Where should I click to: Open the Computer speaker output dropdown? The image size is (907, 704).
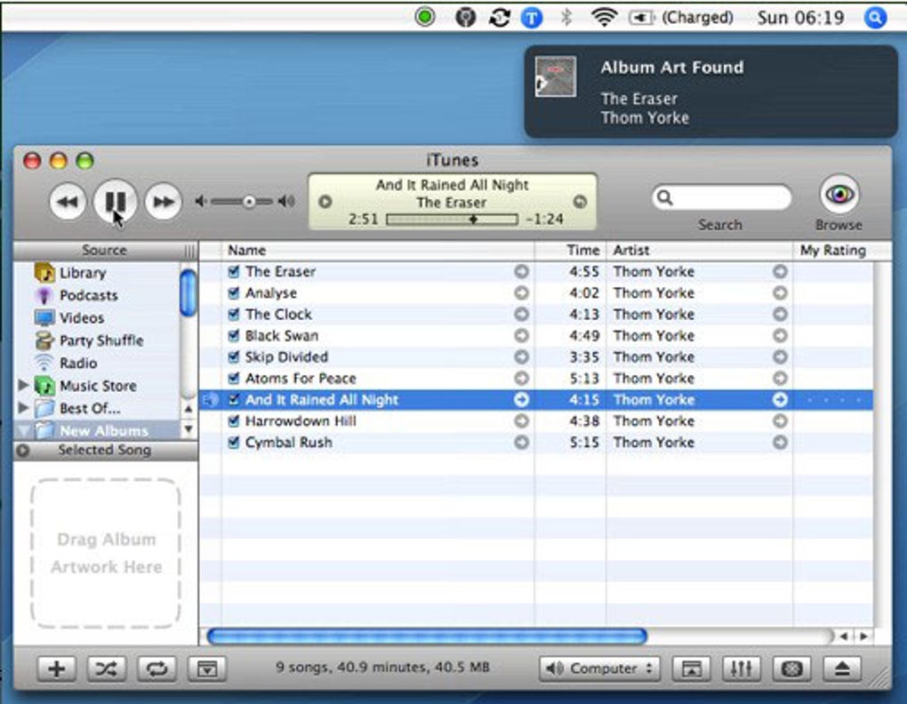599,668
